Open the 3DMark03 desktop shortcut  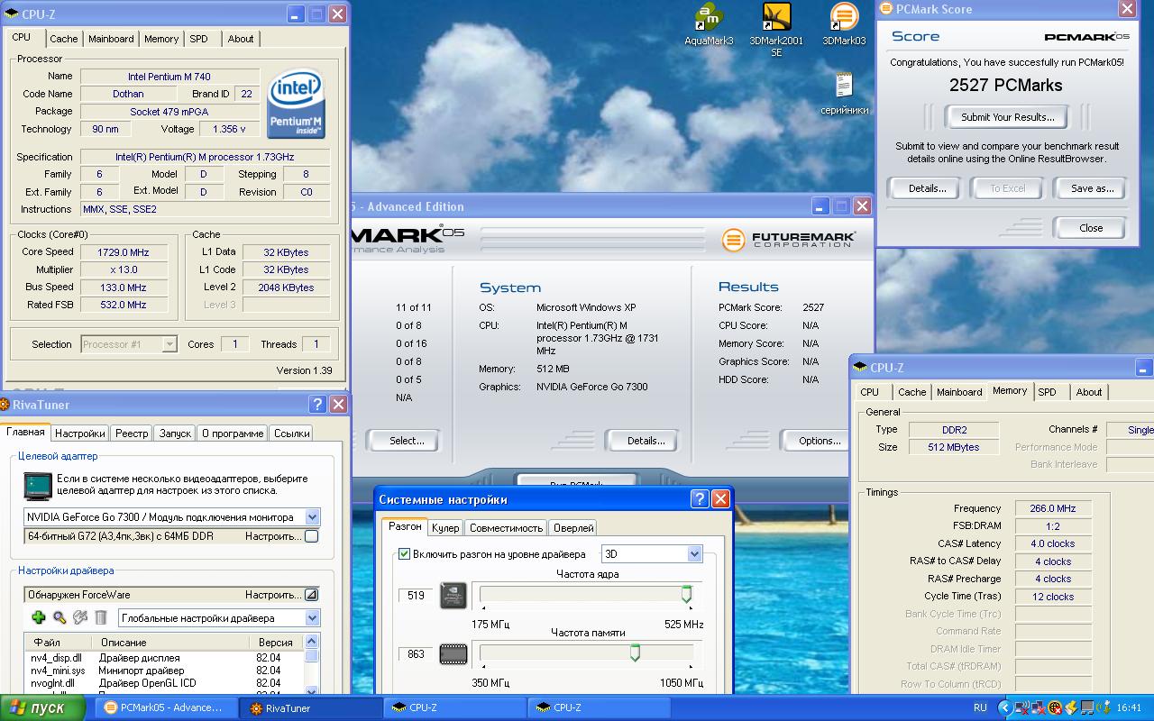pos(844,24)
